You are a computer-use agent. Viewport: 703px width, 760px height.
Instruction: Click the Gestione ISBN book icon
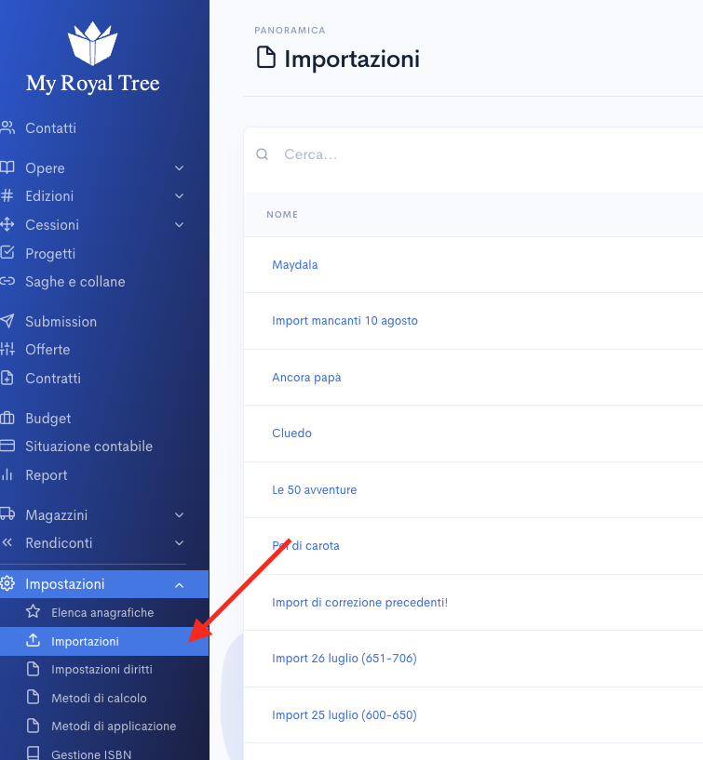tap(33, 753)
